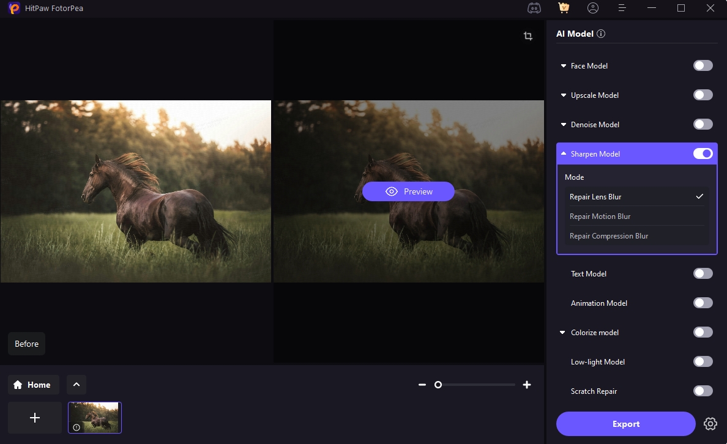Click the zoom out minus icon
727x444 pixels.
[x=422, y=385]
